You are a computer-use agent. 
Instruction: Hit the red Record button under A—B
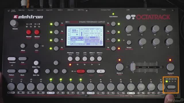pos(29,32)
